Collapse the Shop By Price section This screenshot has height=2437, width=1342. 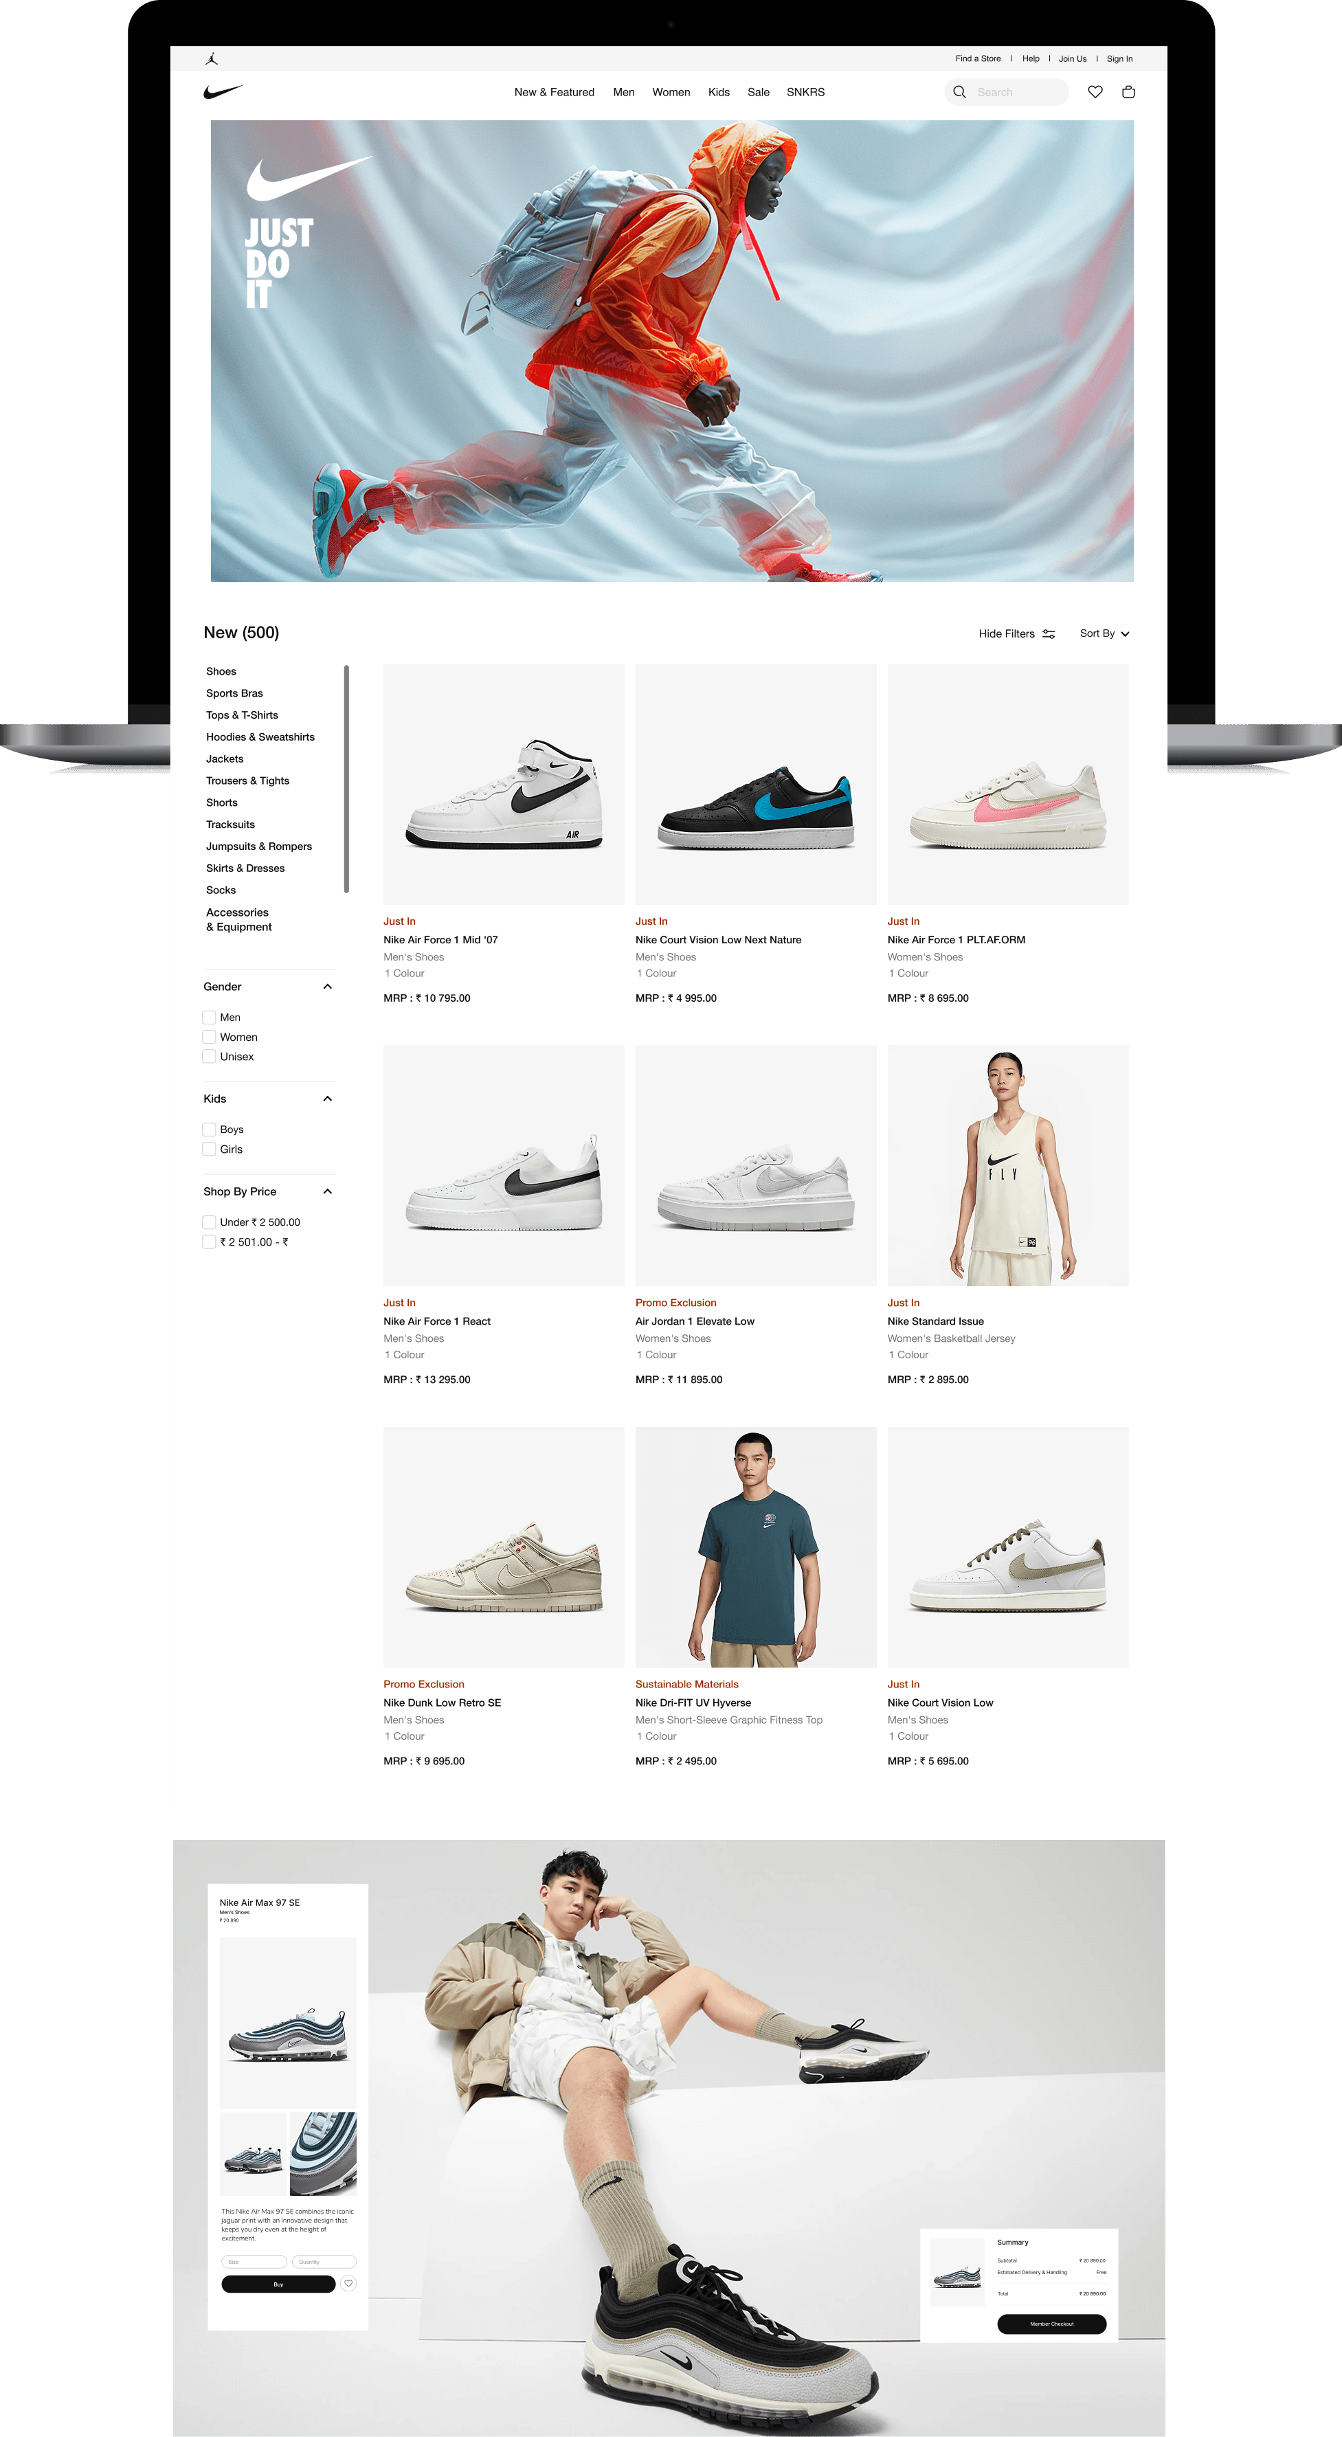(328, 1191)
